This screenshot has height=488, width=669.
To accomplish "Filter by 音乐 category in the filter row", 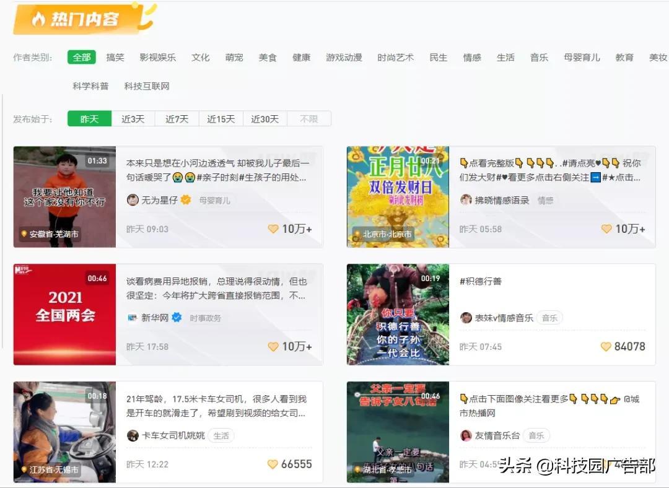I will pos(539,57).
